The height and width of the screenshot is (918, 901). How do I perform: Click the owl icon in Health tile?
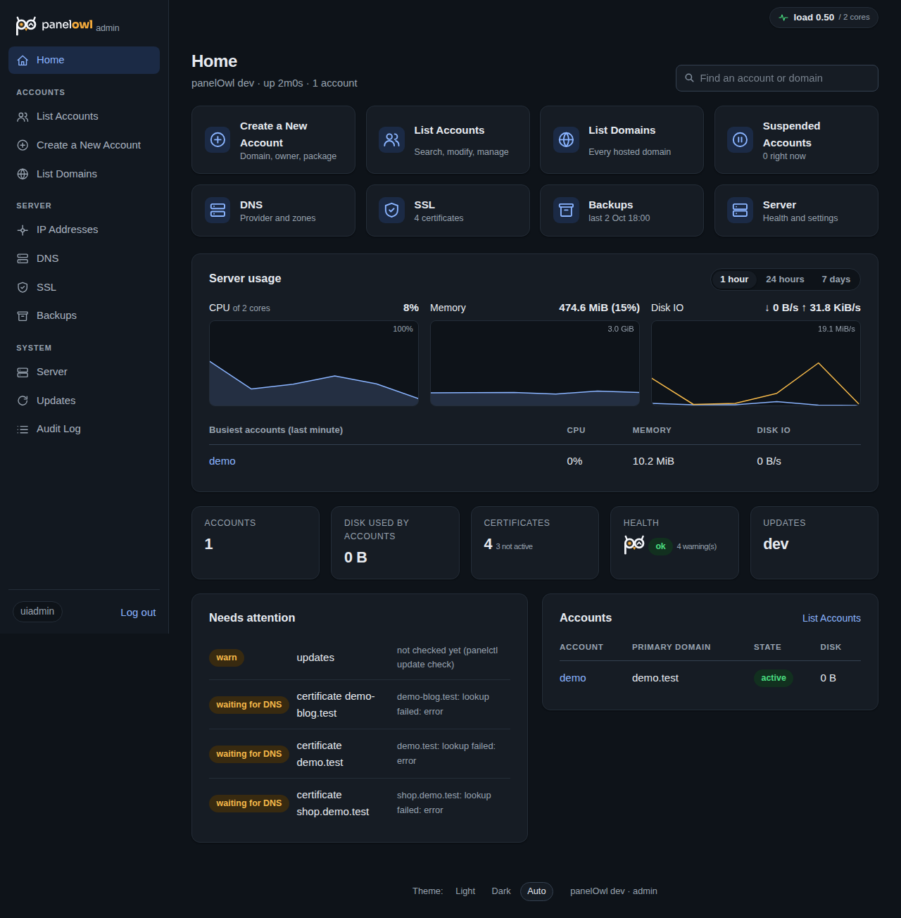(x=634, y=544)
